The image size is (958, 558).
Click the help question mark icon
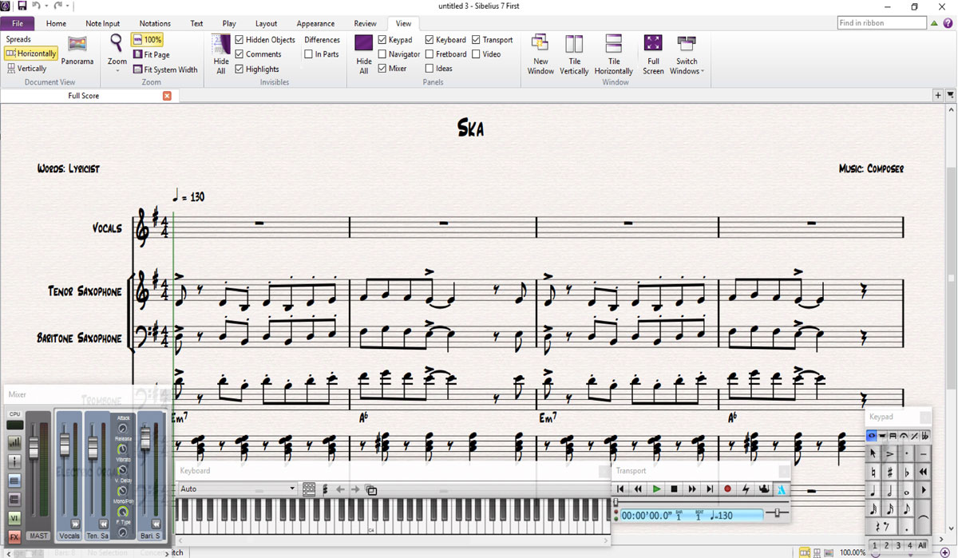coord(948,23)
